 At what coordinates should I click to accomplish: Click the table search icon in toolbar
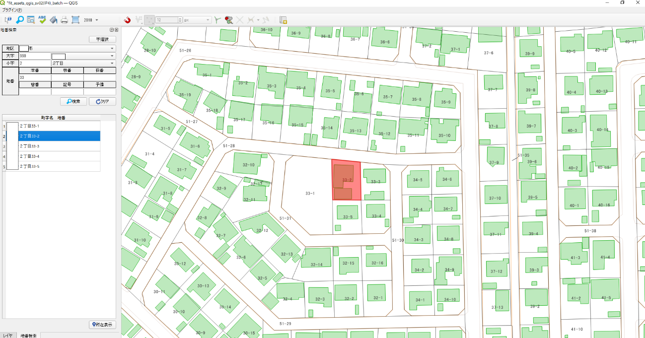(x=31, y=20)
